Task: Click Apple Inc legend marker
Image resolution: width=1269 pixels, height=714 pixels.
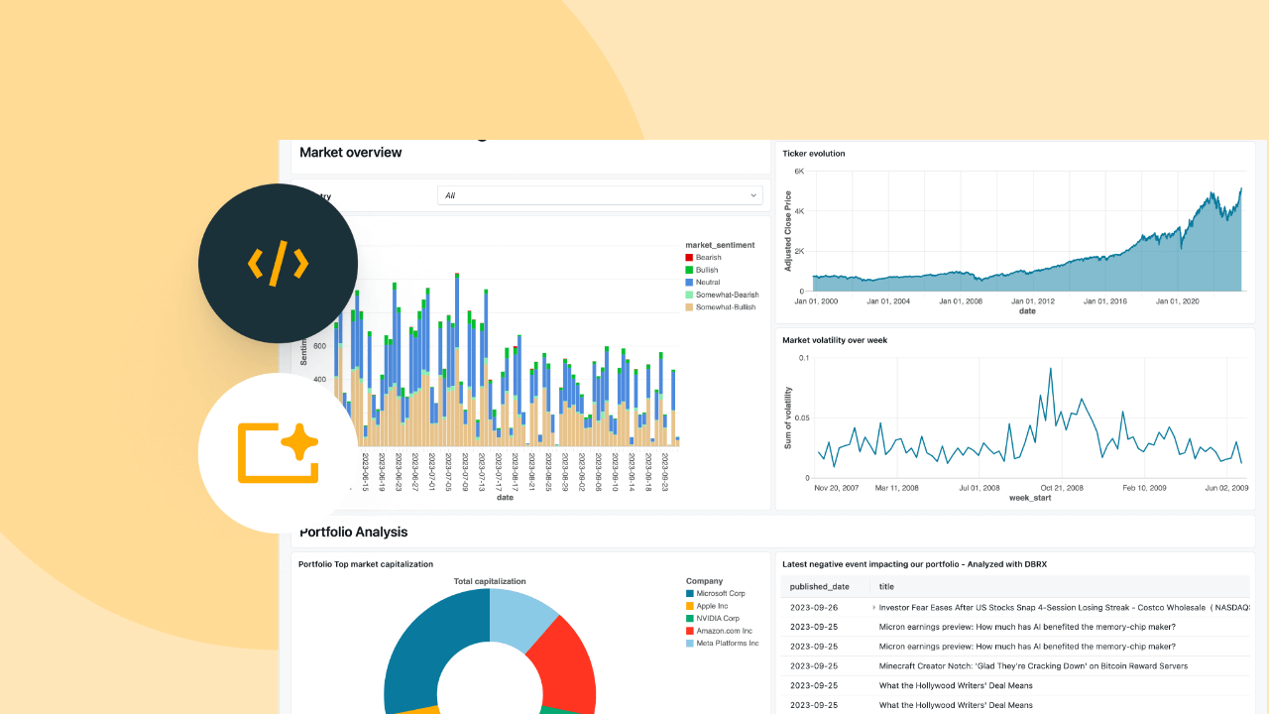Action: [690, 606]
